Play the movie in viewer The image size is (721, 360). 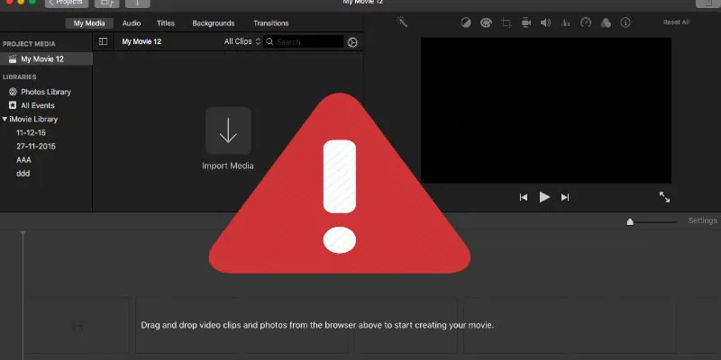tap(544, 197)
